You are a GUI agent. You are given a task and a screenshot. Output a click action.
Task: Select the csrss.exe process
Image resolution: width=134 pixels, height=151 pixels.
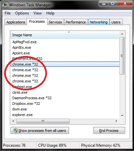pyautogui.click(x=65, y=92)
